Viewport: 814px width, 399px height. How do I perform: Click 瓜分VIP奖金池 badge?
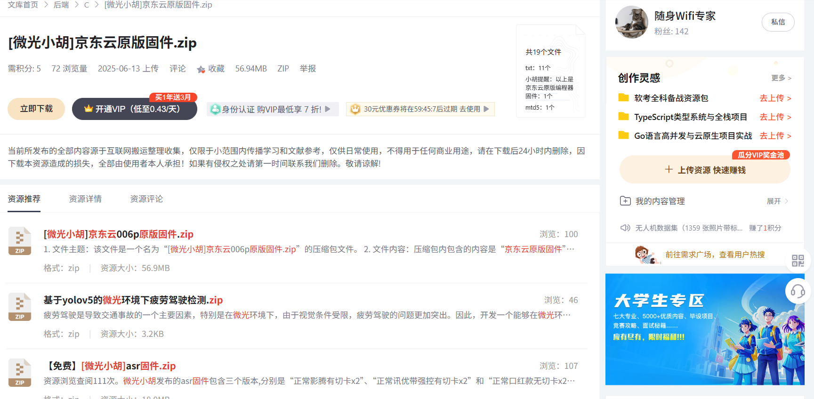point(761,155)
